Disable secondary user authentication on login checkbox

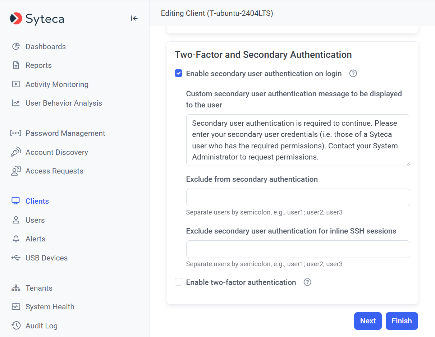click(178, 74)
